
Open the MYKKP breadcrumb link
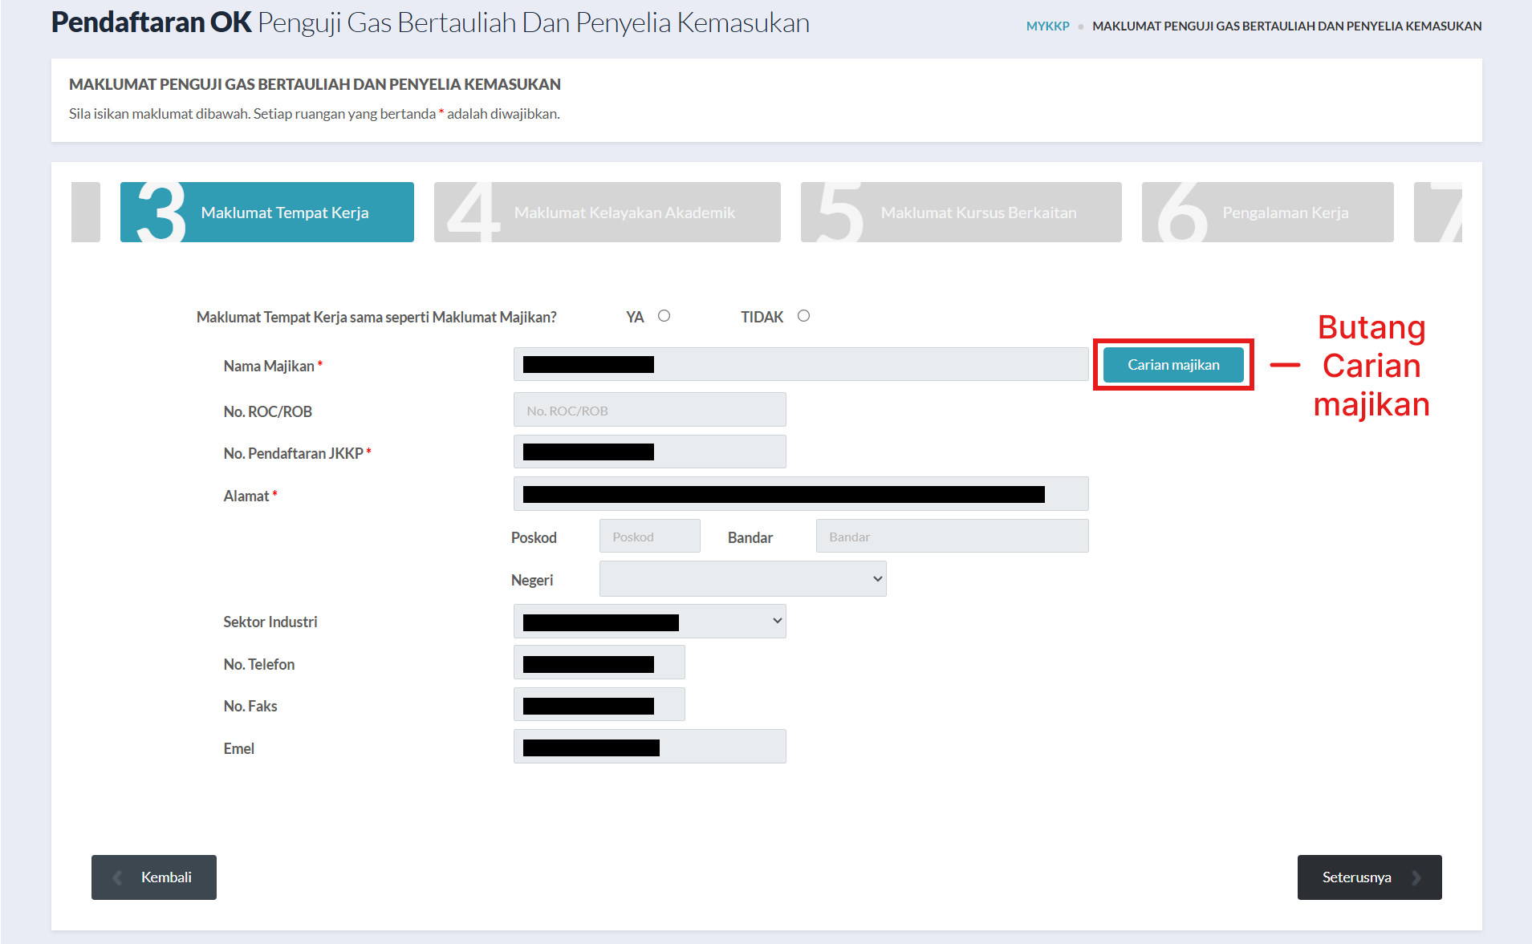pos(1047,26)
